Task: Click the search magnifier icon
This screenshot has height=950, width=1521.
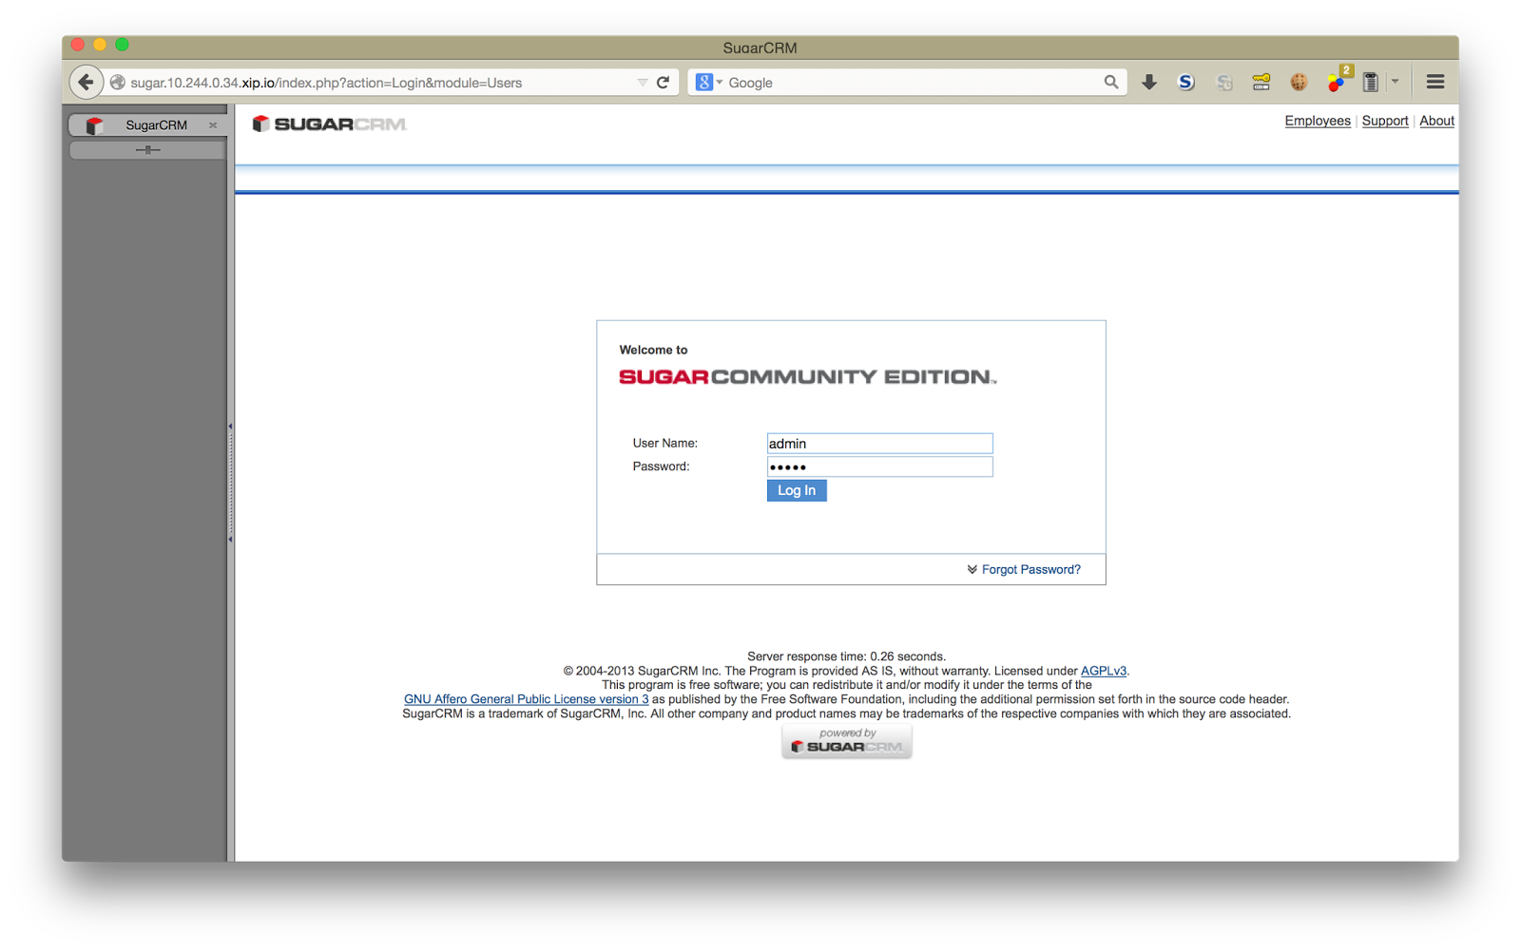Action: click(1110, 83)
